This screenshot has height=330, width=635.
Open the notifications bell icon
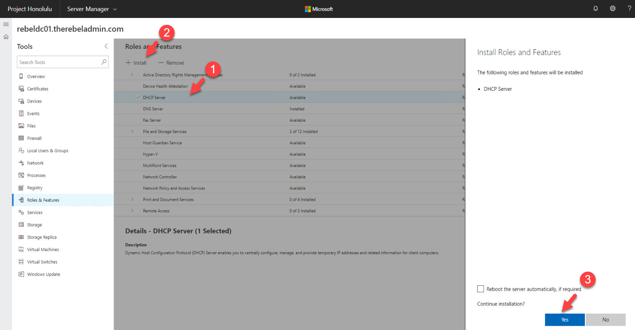[x=595, y=8]
